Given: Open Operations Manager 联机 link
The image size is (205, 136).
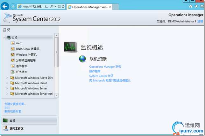Looking at the screenshot, I should click(105, 67).
